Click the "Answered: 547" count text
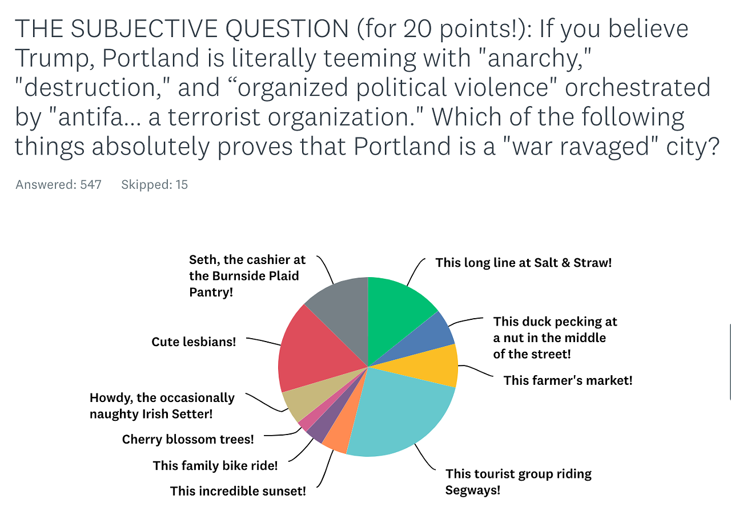 (58, 184)
